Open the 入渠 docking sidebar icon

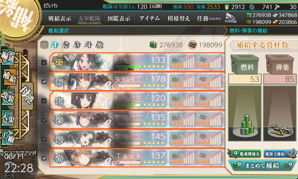pos(8,117)
